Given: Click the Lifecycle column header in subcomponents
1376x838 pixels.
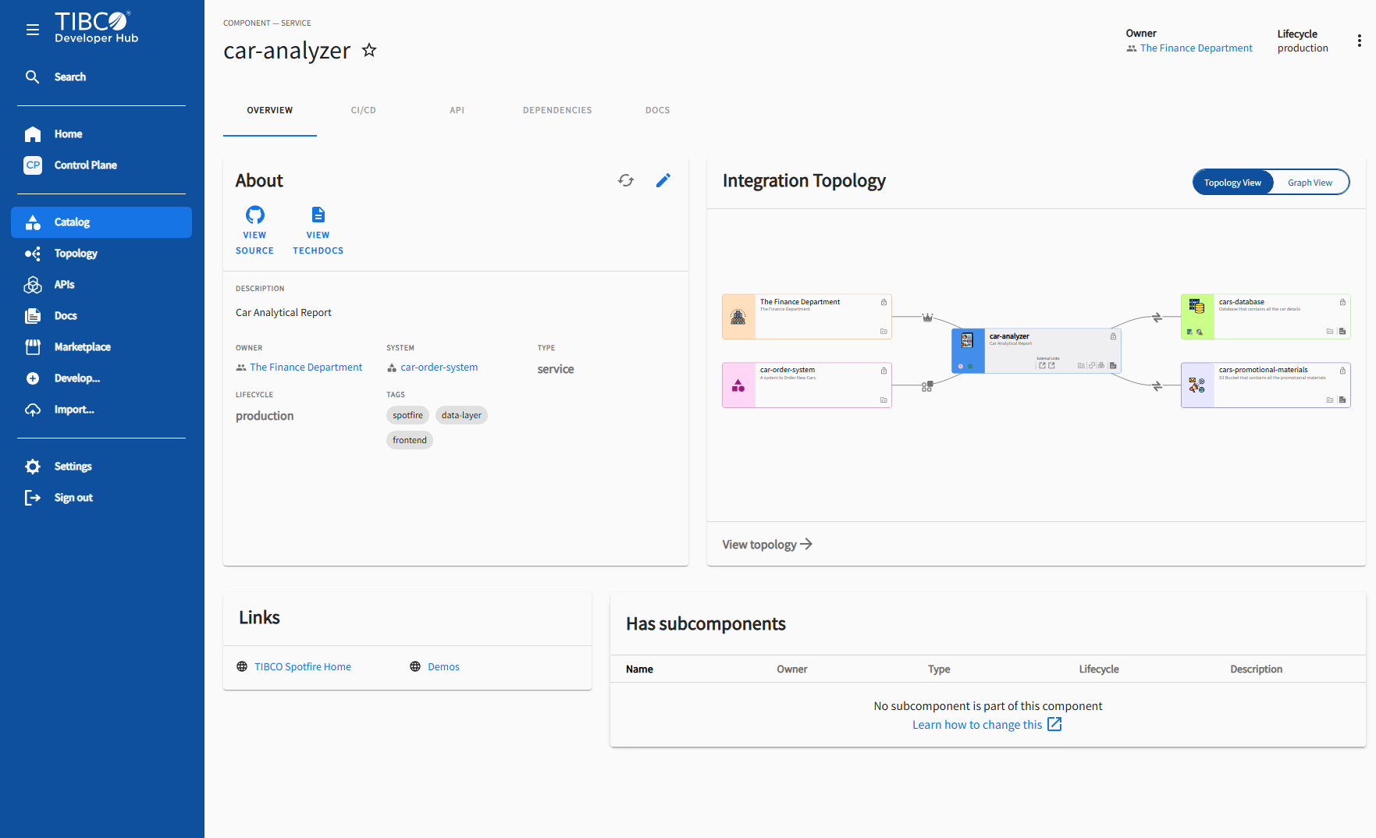Looking at the screenshot, I should click(x=1099, y=669).
